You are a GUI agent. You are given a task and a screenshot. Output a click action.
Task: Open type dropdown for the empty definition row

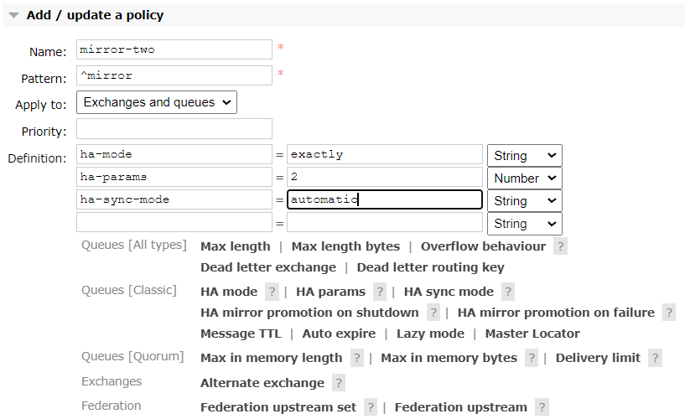tap(524, 224)
